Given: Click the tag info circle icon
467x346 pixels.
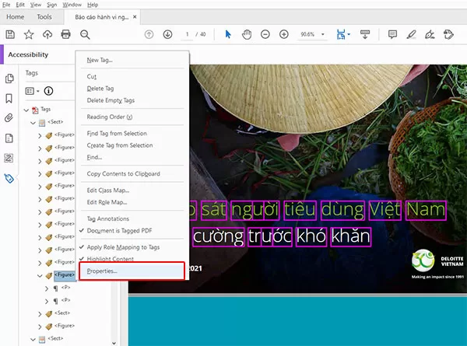Looking at the screenshot, I should pyautogui.click(x=48, y=91).
